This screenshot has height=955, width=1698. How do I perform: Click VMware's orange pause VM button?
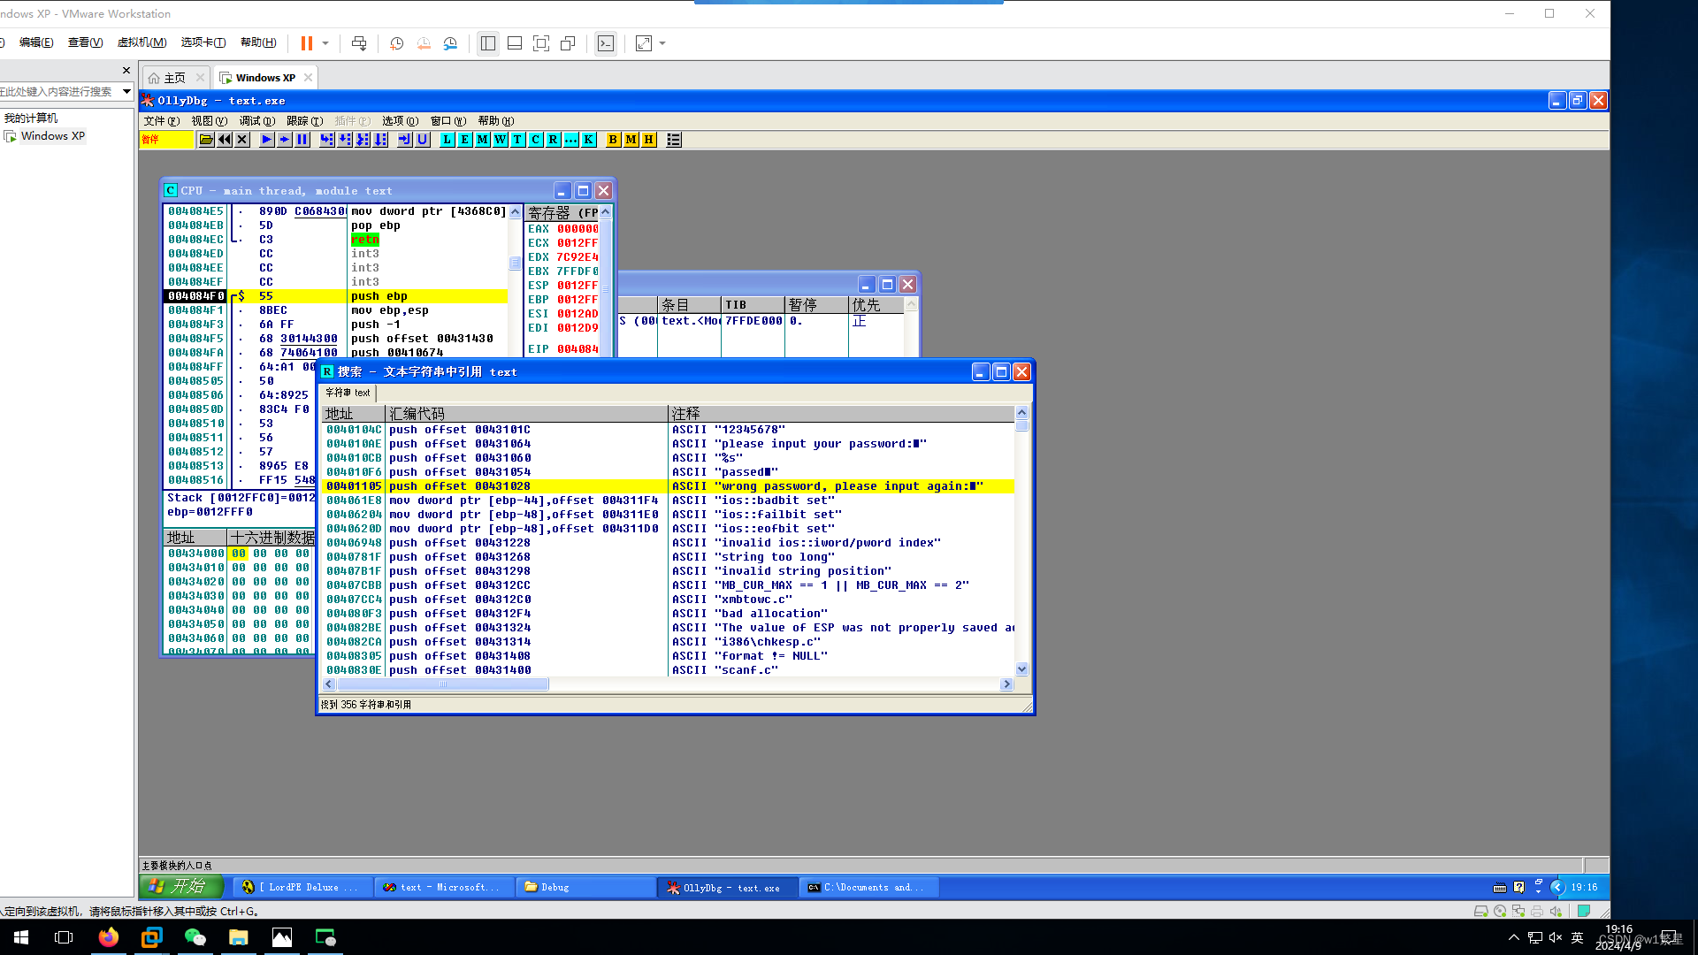pos(307,43)
